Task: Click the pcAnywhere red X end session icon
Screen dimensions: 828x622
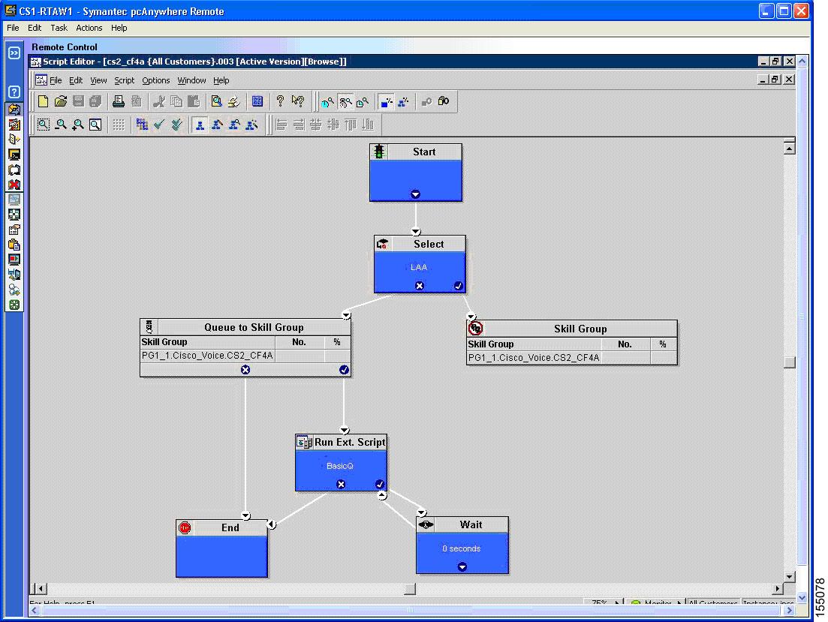Action: click(x=14, y=185)
